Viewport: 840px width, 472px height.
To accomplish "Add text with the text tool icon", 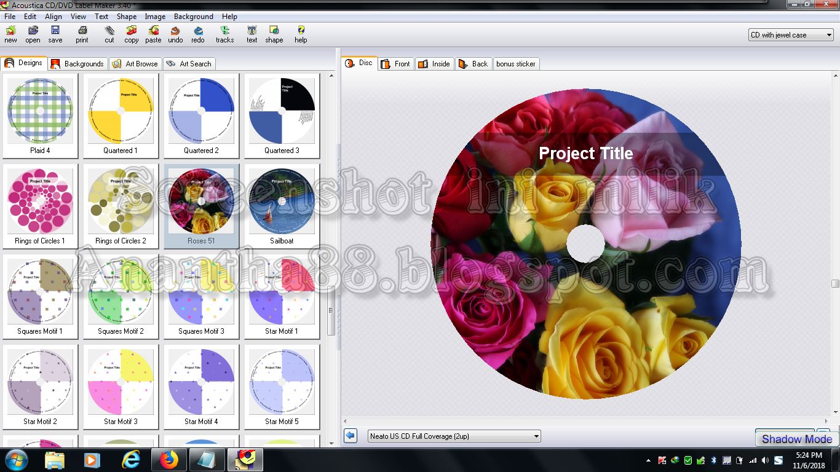I will (252, 34).
